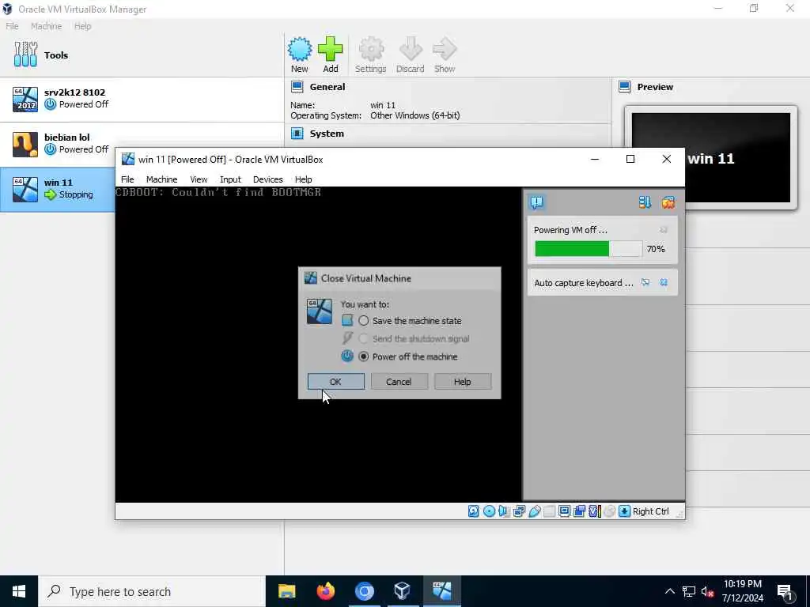The image size is (810, 607).
Task: Open help for Auto capture keyboard notification
Action: (645, 282)
